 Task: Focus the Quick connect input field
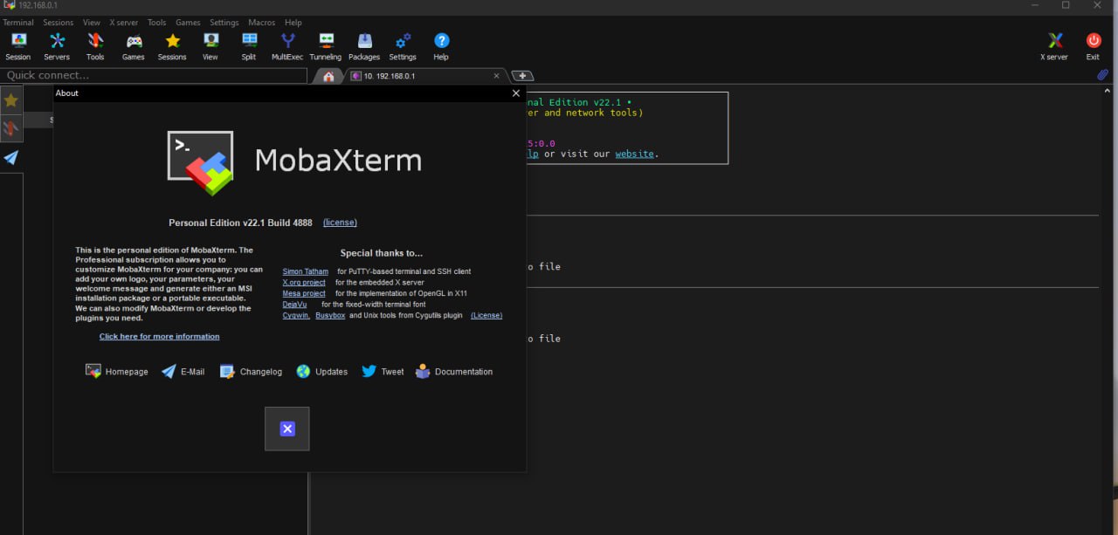coord(155,76)
